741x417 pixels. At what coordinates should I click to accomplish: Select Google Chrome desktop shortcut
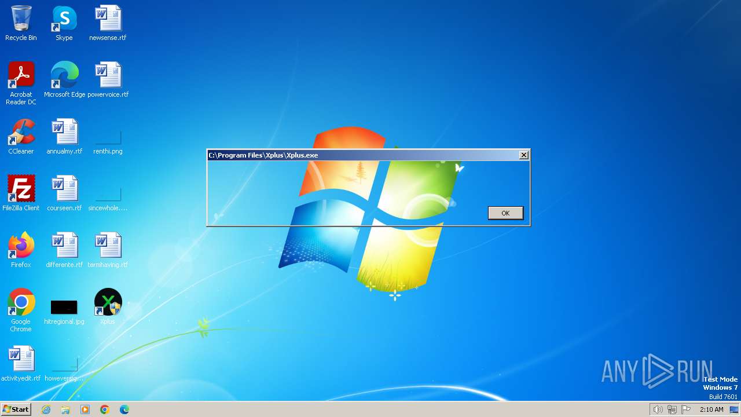21,310
